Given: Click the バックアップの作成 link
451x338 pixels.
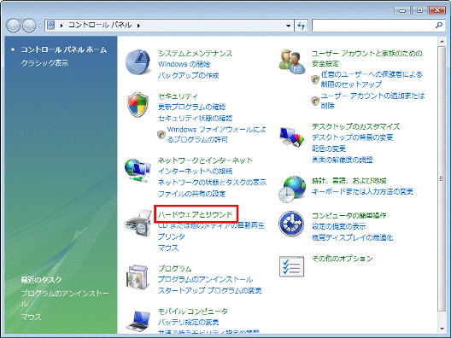Looking at the screenshot, I should [189, 75].
